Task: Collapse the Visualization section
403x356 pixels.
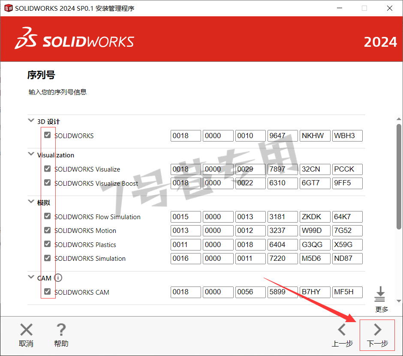Action: (31, 154)
